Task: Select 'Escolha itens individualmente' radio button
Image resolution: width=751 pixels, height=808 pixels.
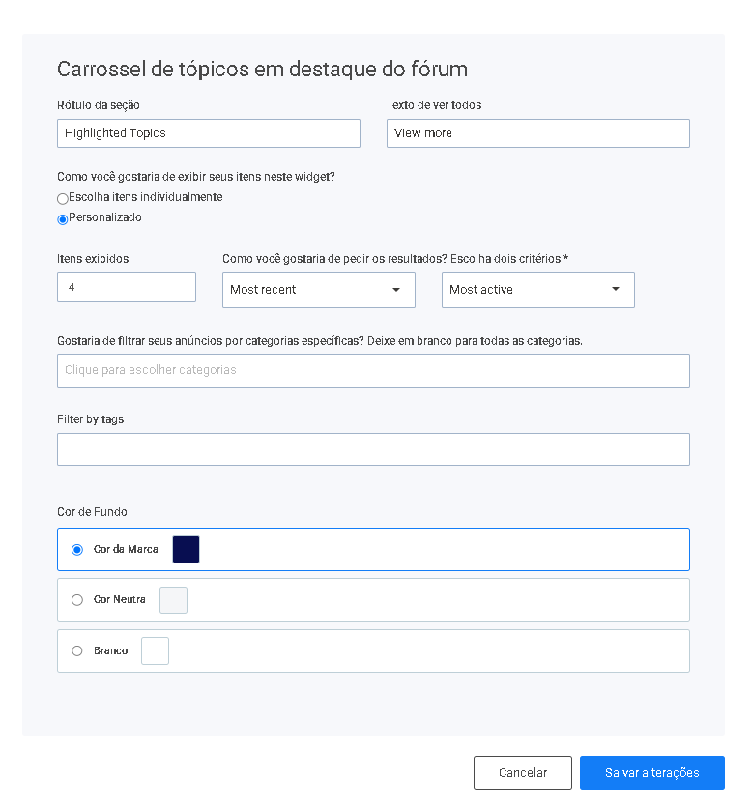Action: click(63, 199)
